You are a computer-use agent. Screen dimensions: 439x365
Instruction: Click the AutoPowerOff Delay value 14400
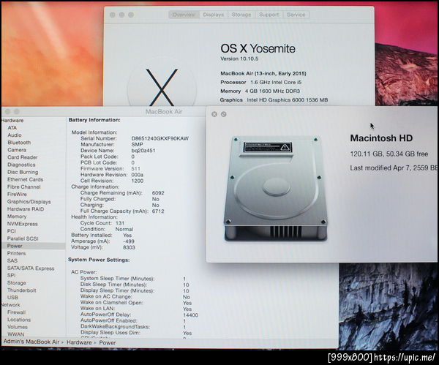(x=190, y=315)
